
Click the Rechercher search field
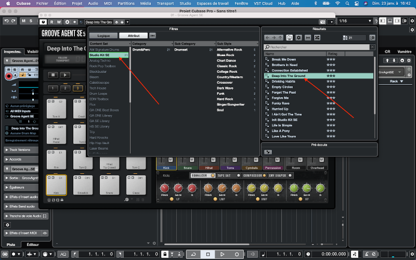click(317, 47)
